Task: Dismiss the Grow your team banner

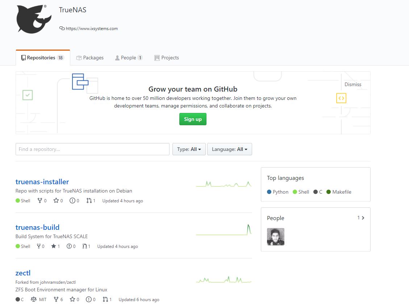Action: [352, 84]
